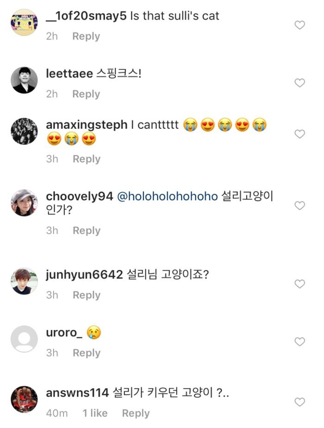Like junhyun6642's comment

pyautogui.click(x=300, y=284)
